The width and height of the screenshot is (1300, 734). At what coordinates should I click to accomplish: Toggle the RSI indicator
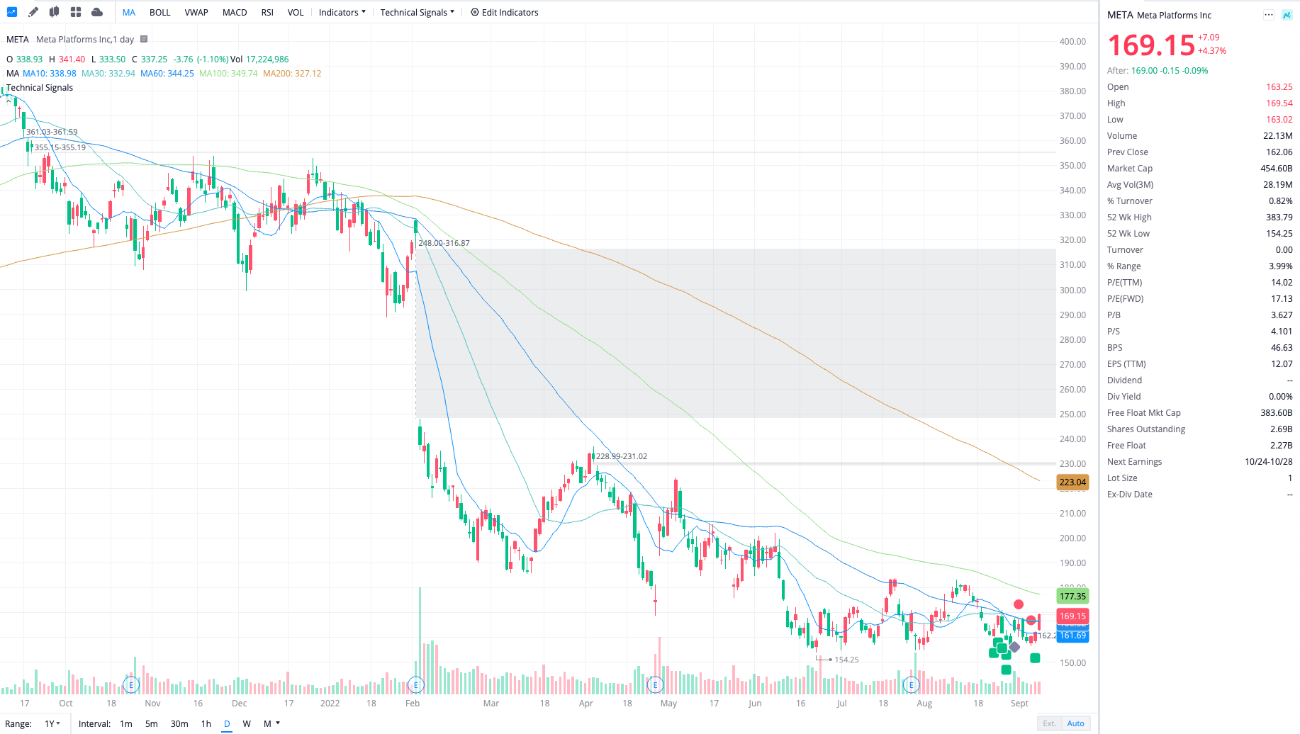[267, 12]
